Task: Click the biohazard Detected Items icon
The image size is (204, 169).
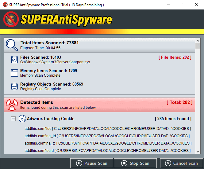Action: tap(12, 105)
